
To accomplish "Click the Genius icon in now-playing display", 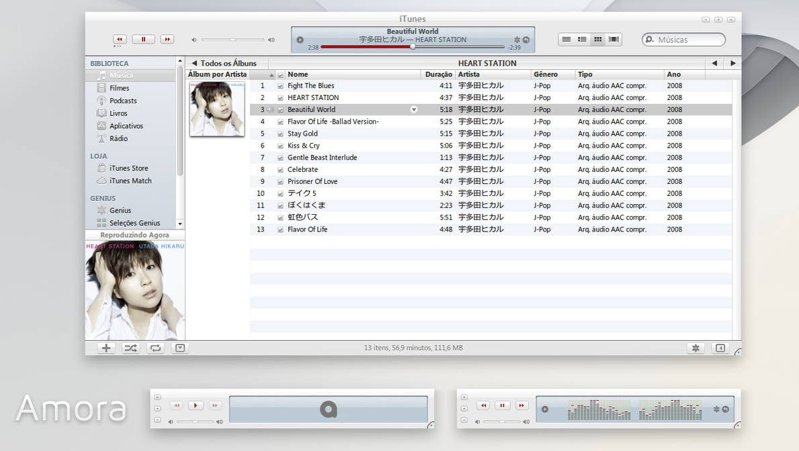I will (x=517, y=40).
